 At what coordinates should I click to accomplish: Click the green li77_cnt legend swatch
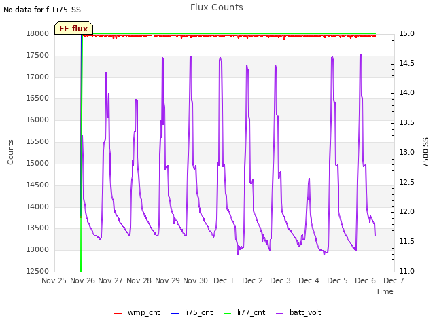pyautogui.click(x=227, y=314)
